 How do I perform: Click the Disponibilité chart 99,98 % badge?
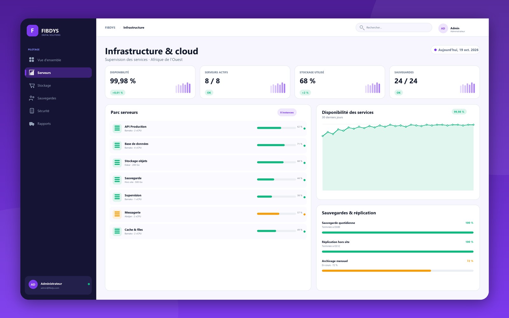click(459, 112)
